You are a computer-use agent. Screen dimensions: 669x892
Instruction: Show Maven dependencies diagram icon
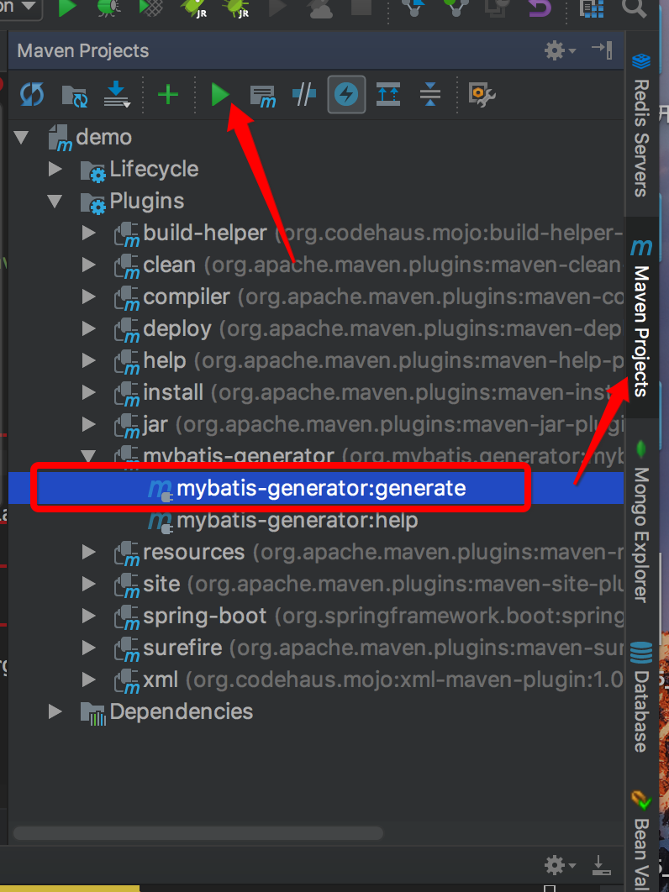pos(387,95)
